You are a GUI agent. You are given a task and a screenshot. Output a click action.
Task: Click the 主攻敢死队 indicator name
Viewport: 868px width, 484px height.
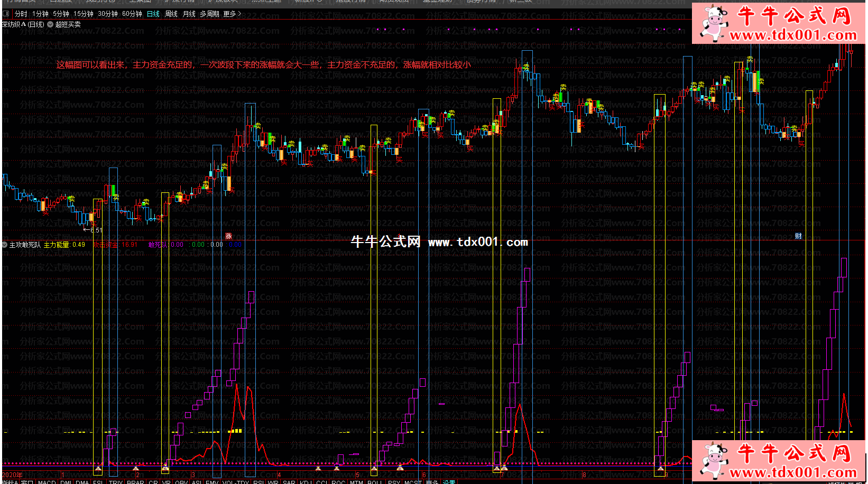25,245
